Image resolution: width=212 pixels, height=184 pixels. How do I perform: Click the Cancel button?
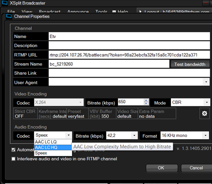(196, 168)
